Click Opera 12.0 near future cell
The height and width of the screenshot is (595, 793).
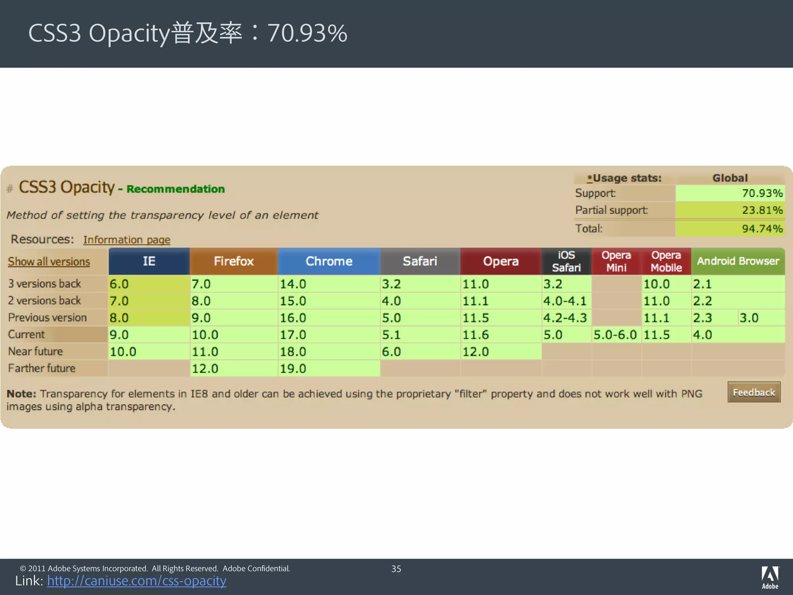pyautogui.click(x=501, y=351)
